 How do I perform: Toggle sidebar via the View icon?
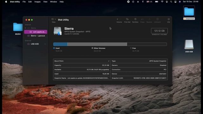(x=53, y=19)
